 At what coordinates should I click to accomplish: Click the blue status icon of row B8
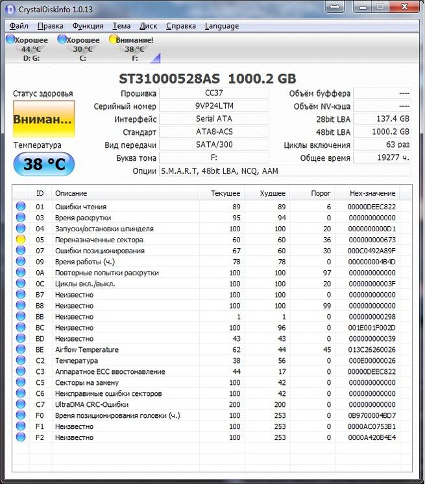coord(21,305)
